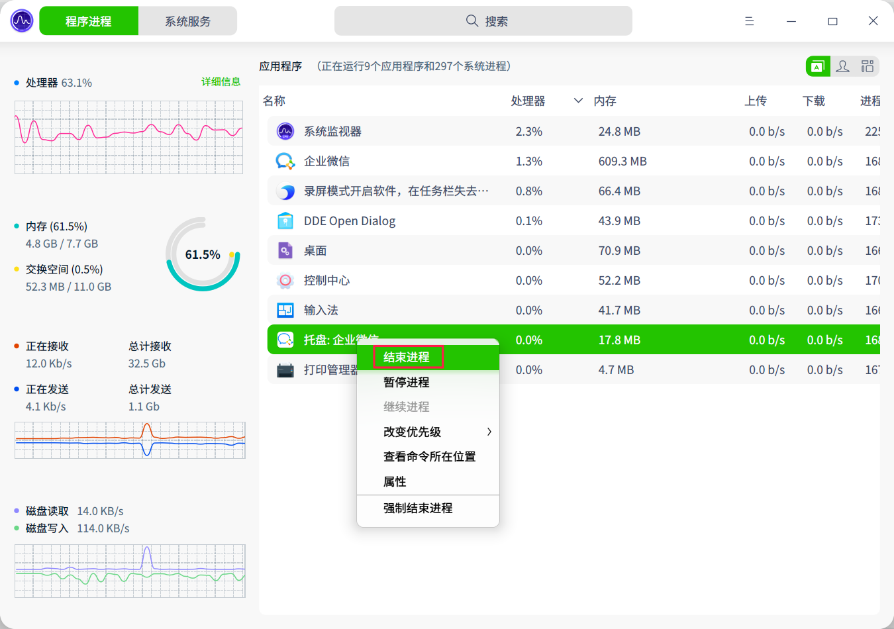
Task: Sort processes by 内存 column
Action: (605, 101)
